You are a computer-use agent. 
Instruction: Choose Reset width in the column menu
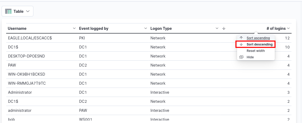click(x=255, y=51)
